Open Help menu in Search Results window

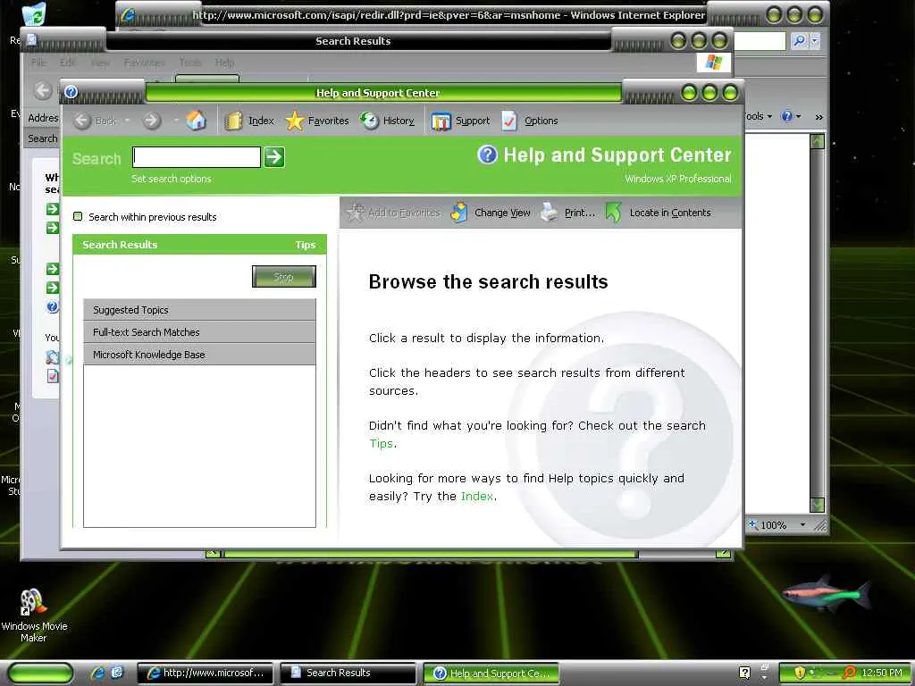[224, 63]
